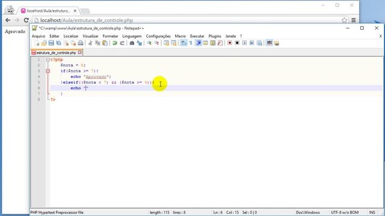Viewport: 385px width, 216px height.
Task: Save the current file in Notepad++
Action: [51, 43]
